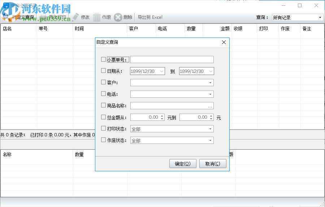Expand the 电话 combo box

tap(210, 94)
